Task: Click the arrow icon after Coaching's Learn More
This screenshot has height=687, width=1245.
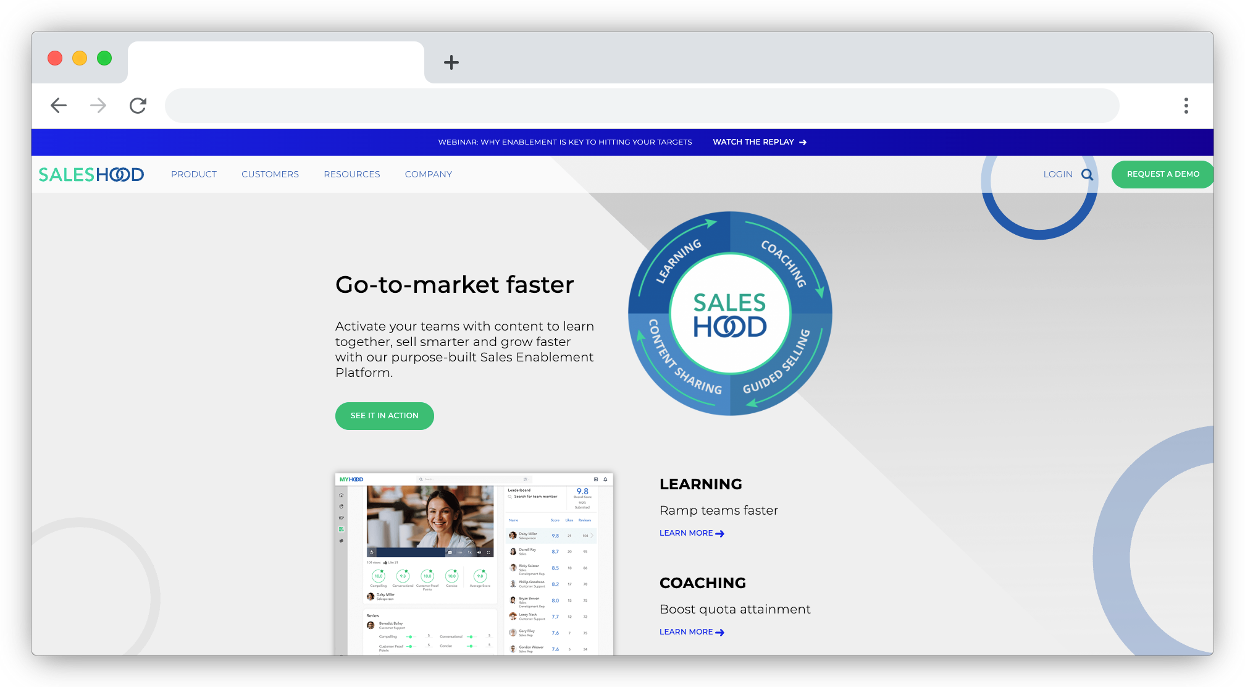Action: tap(720, 633)
